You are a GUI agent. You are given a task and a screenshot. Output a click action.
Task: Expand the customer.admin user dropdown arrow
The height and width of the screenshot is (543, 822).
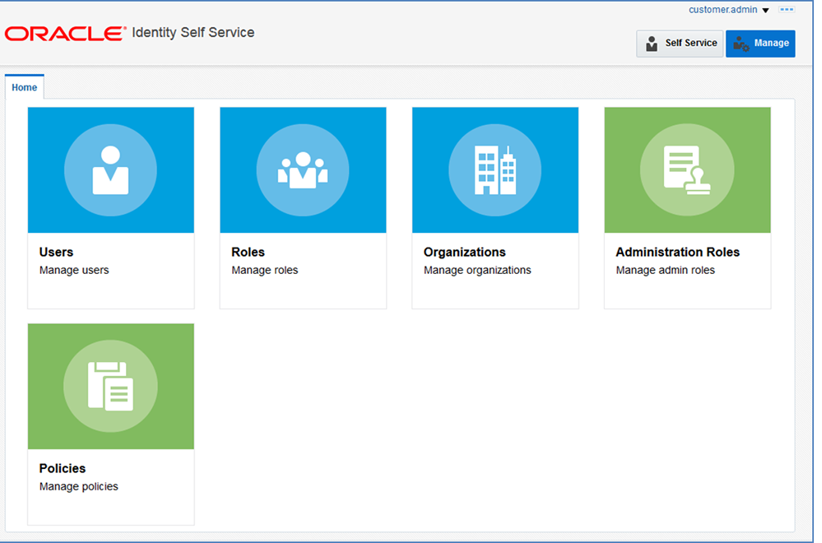(765, 11)
